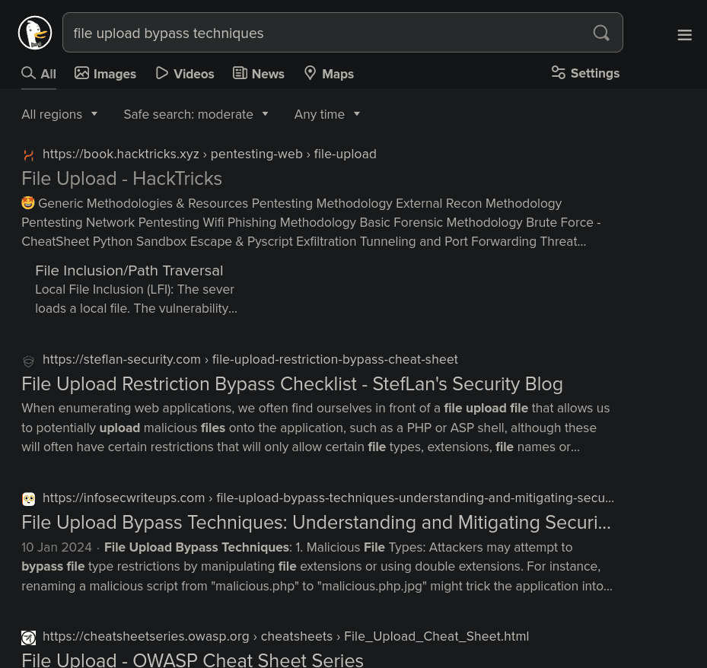Open the Safe search: moderate dropdown
The image size is (707, 668).
point(196,114)
